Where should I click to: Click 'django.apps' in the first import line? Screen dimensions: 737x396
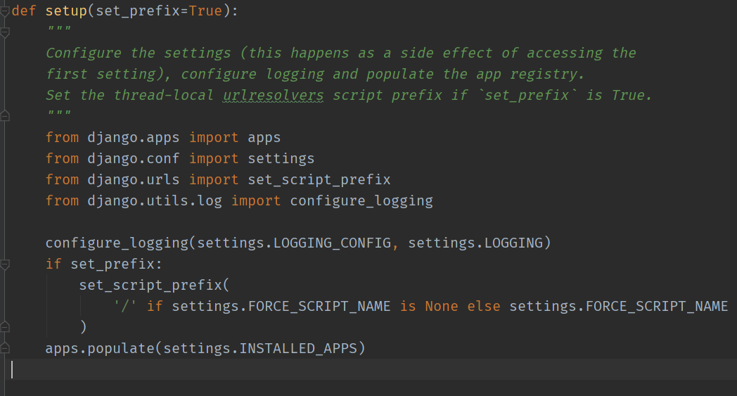pyautogui.click(x=134, y=138)
